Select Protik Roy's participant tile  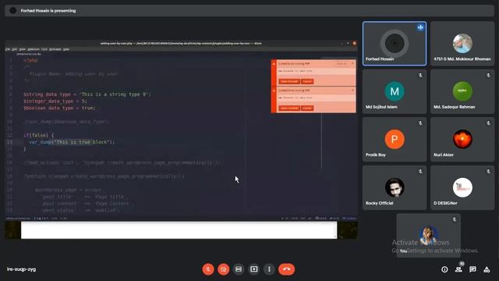(x=395, y=139)
